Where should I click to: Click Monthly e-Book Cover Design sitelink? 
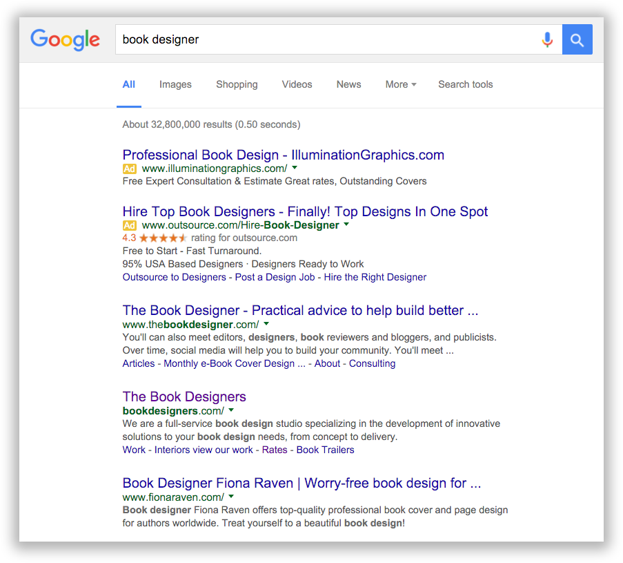(235, 363)
